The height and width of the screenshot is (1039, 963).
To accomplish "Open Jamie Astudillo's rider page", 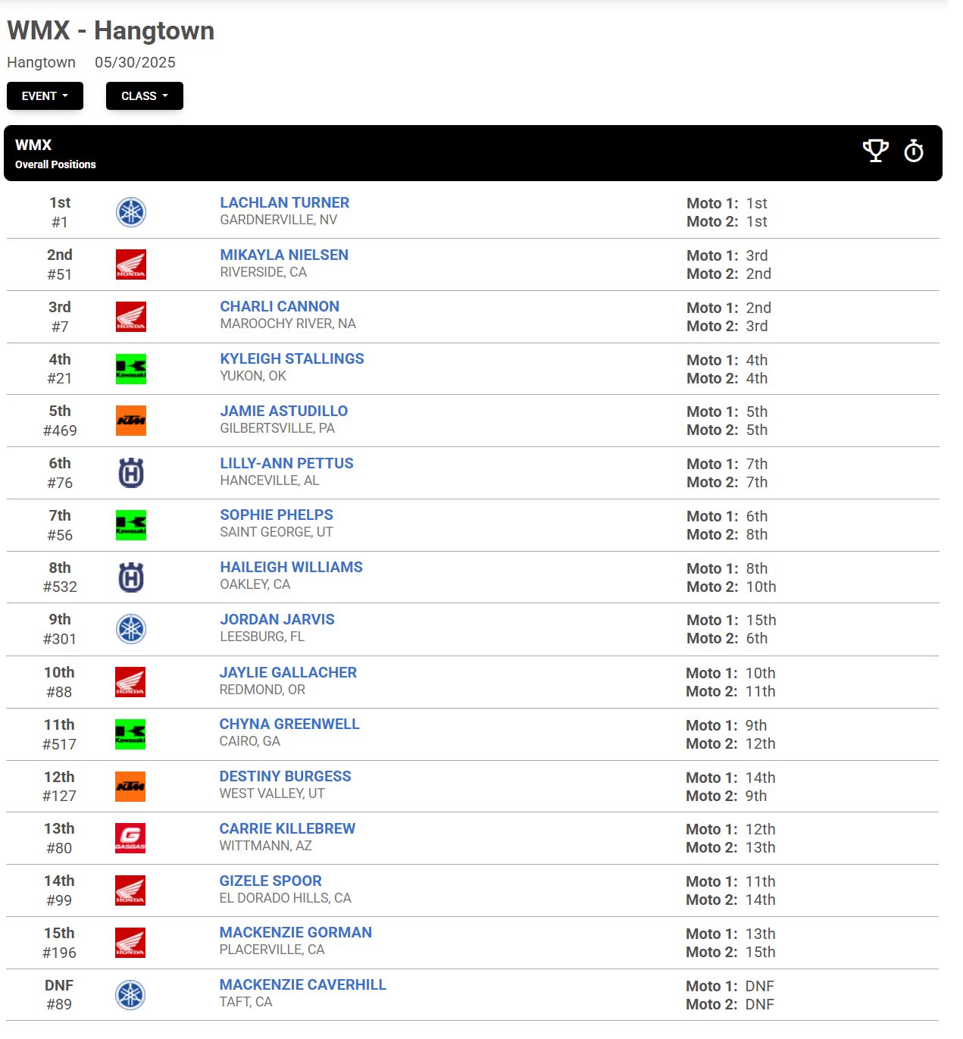I will pyautogui.click(x=283, y=411).
